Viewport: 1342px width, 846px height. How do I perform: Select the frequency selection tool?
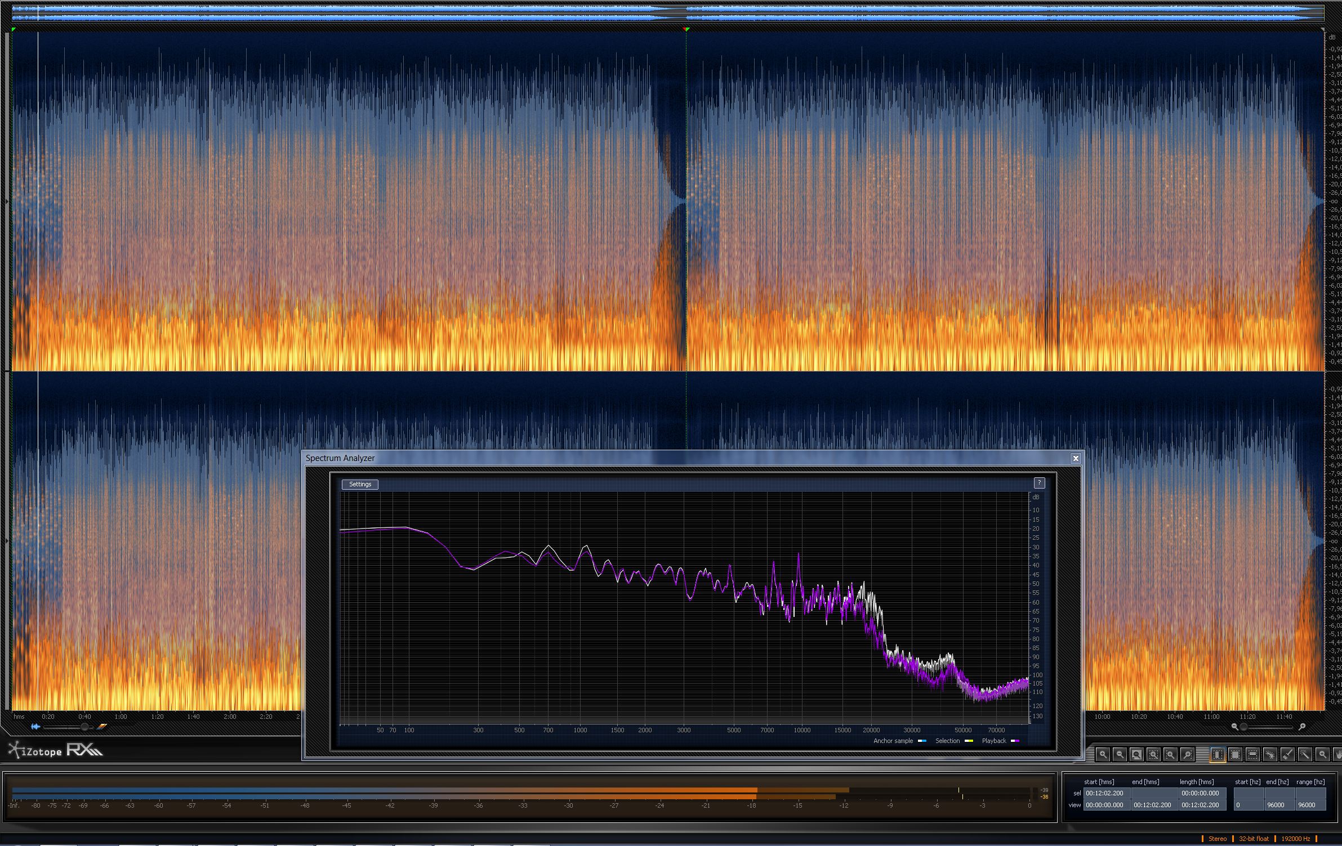coord(1252,755)
